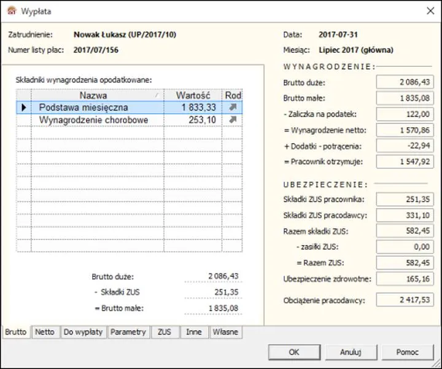
Task: Open the Do wypłaty tab
Action: 83,332
